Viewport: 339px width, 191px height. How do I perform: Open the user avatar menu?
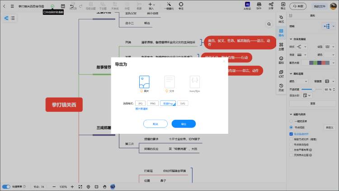333,6
